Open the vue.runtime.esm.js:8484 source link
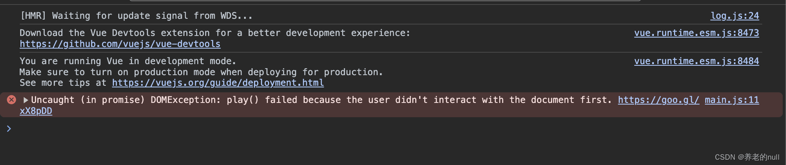 pos(697,61)
